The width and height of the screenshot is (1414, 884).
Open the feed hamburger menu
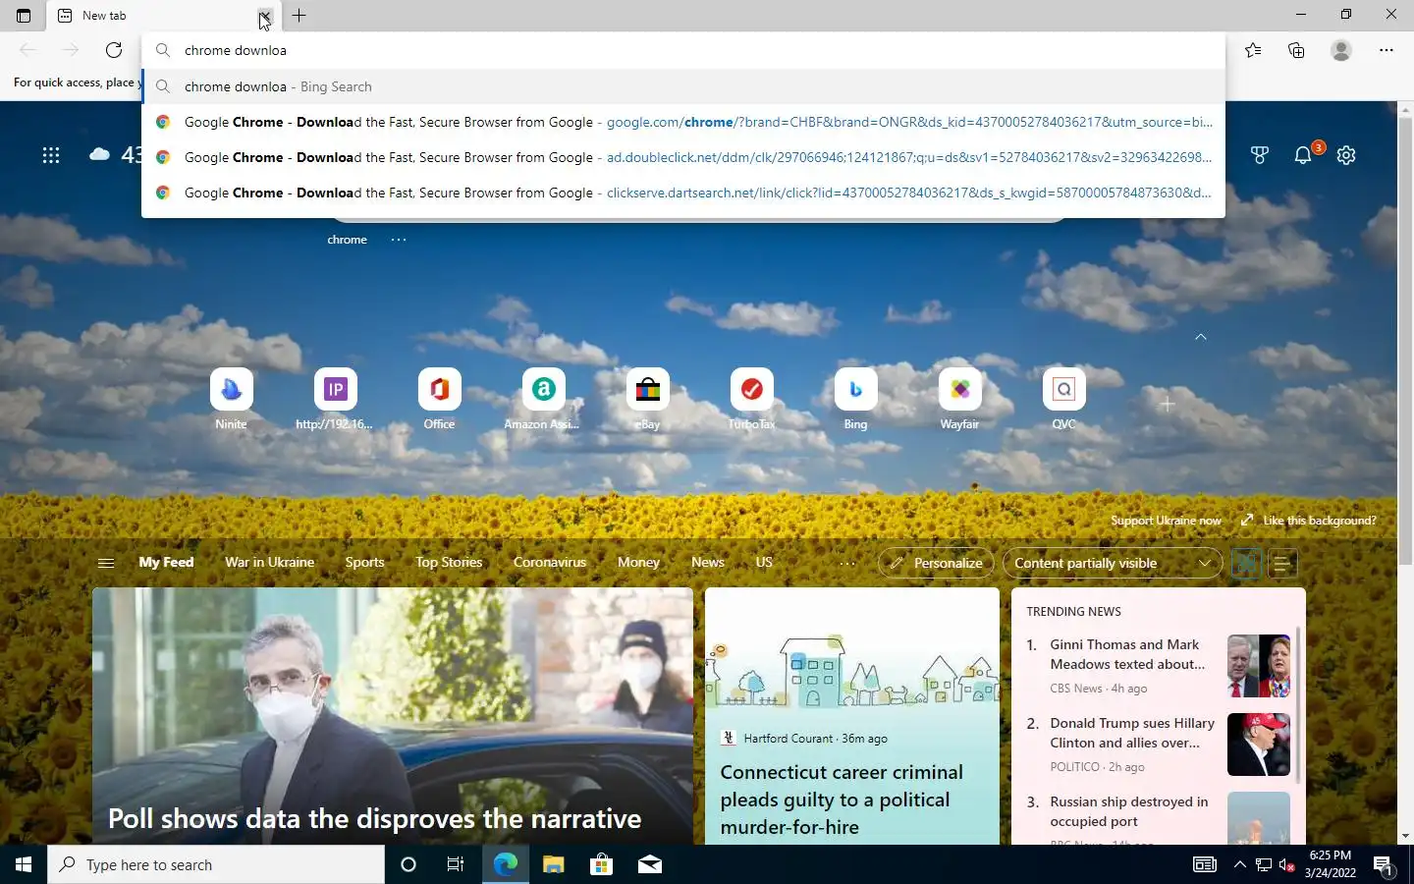pyautogui.click(x=106, y=563)
